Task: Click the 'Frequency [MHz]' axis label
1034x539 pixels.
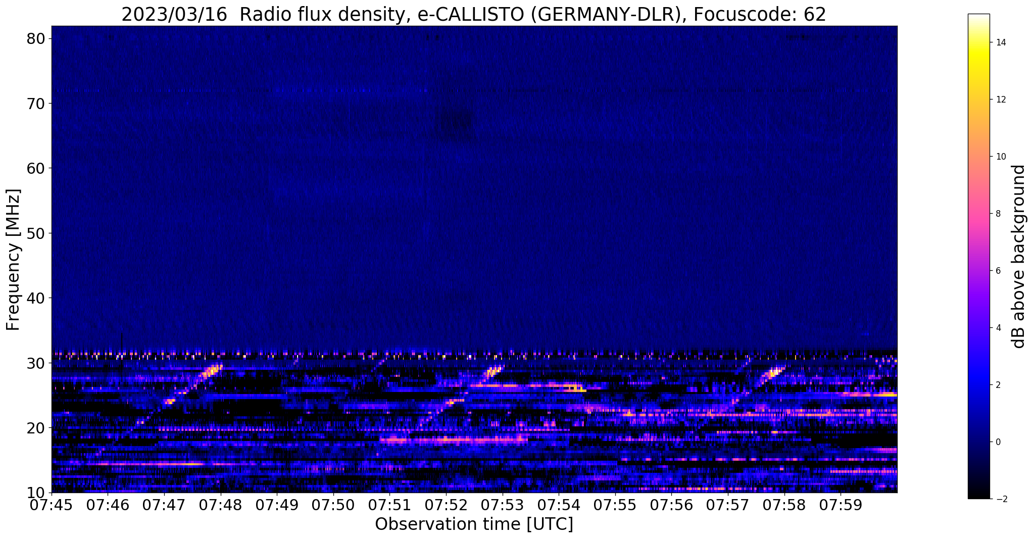Action: click(14, 259)
